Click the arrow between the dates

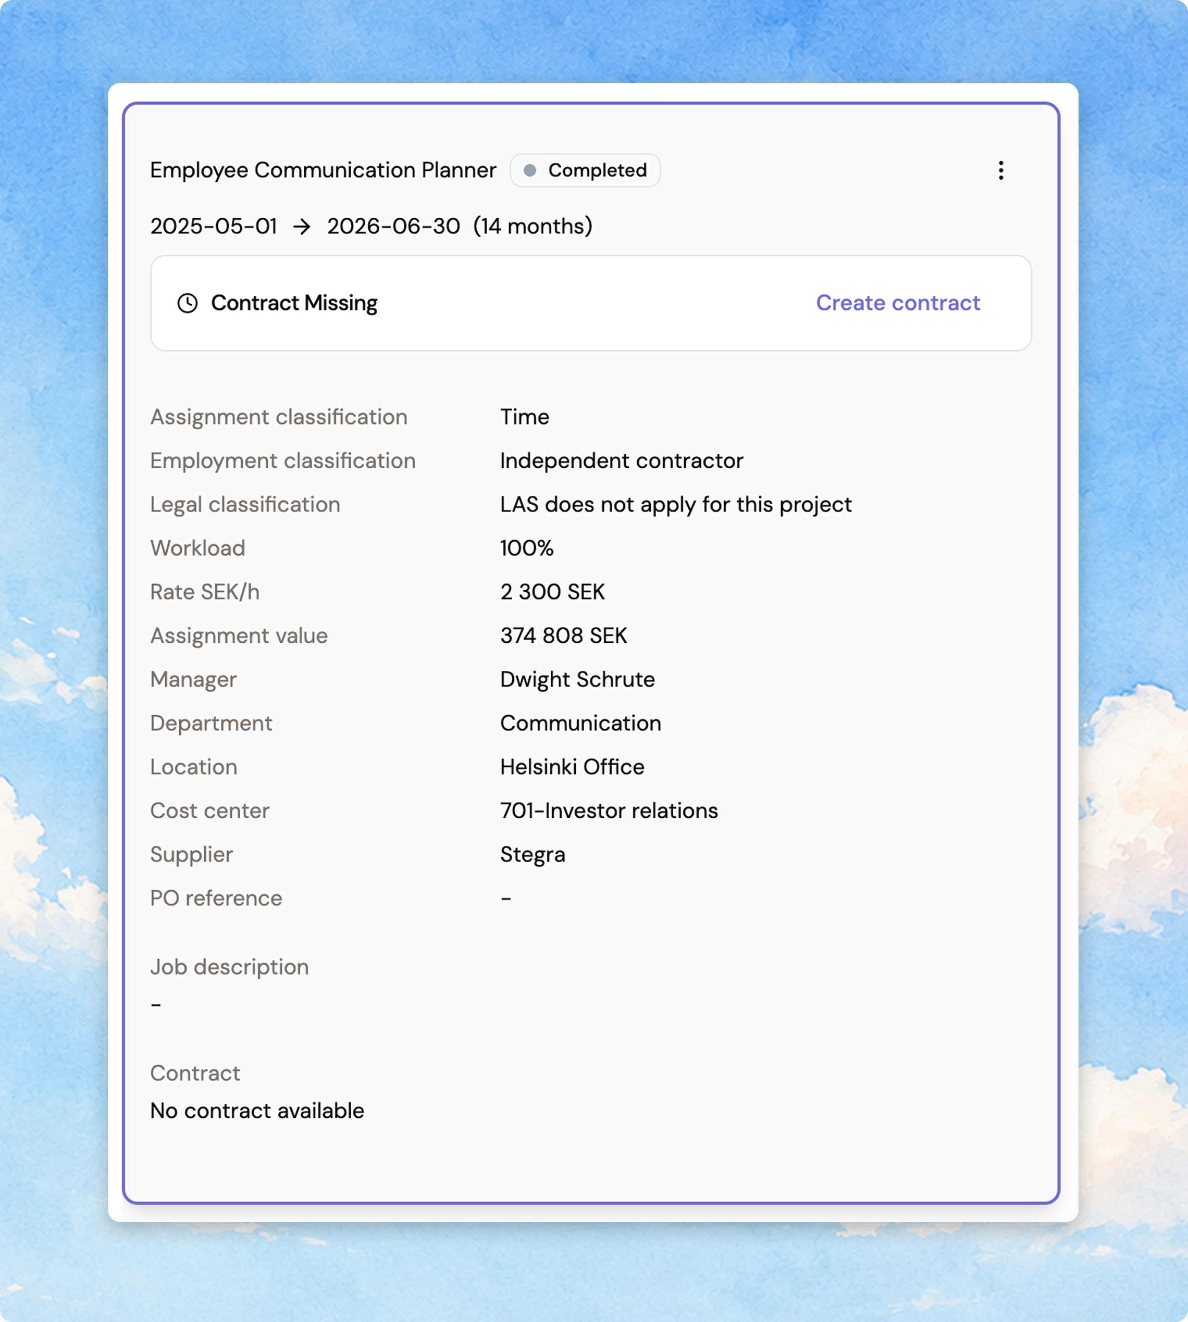pyautogui.click(x=302, y=227)
